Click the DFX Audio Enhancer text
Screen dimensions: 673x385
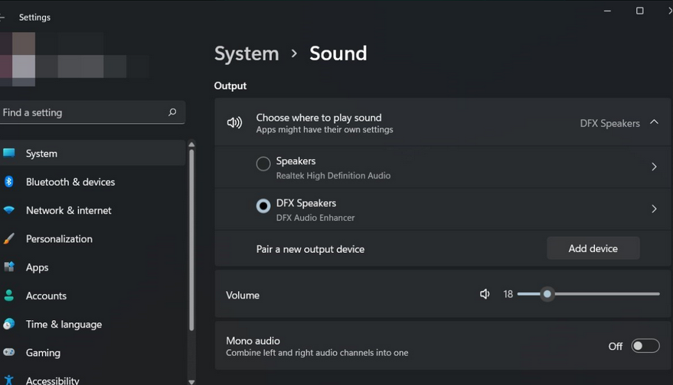pyautogui.click(x=315, y=218)
